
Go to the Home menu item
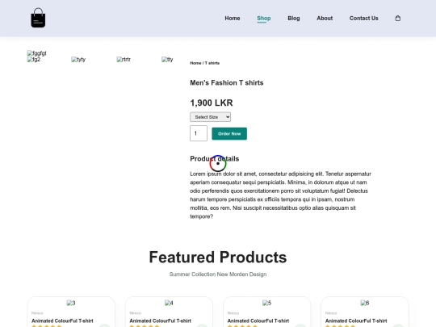coord(233,19)
